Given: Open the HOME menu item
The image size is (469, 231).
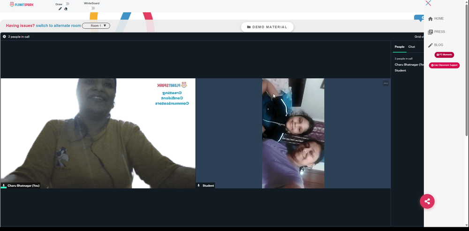Looking at the screenshot, I should click(439, 19).
